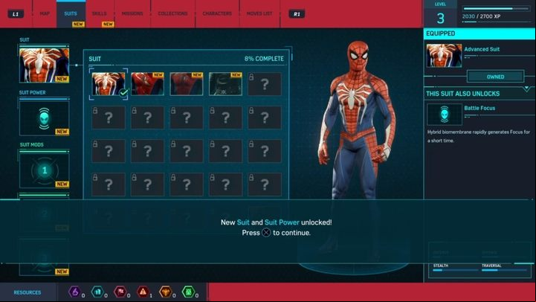
Task: Click the 2030 / 2700 XP text
Action: 481,16
